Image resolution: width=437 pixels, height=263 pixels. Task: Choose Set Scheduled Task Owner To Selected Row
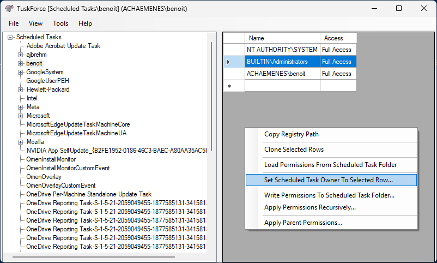click(x=328, y=180)
